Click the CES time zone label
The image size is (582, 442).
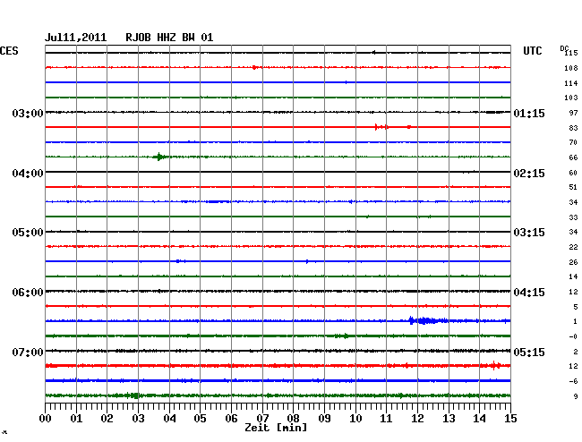point(9,51)
